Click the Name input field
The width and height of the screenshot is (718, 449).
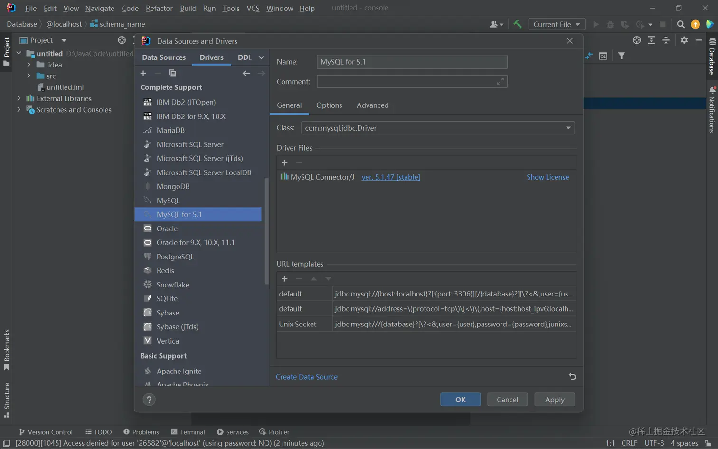click(x=412, y=62)
